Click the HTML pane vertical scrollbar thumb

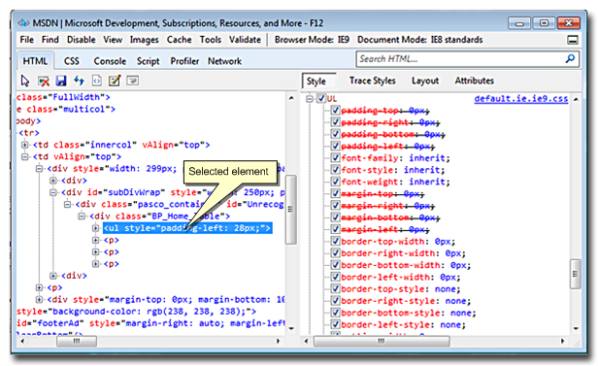(291, 210)
